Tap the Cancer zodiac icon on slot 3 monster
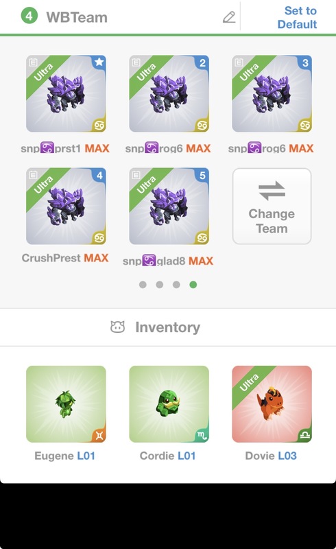This screenshot has width=336, height=549. click(x=305, y=125)
